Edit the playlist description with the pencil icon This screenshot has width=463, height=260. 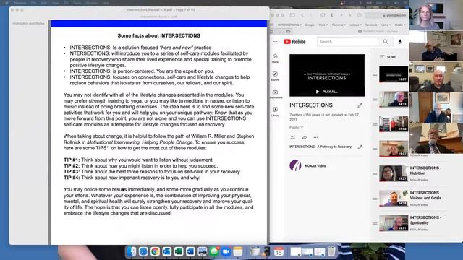pos(360,147)
